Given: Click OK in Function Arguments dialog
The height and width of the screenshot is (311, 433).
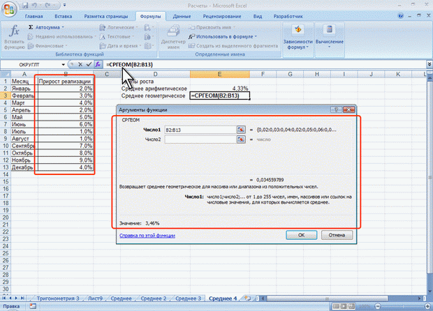Looking at the screenshot, I should click(x=301, y=235).
